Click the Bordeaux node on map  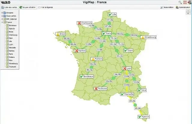pyautogui.click(x=87, y=77)
